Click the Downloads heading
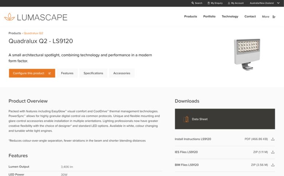Image resolution: width=284 pixels, height=176 pixels. click(187, 101)
